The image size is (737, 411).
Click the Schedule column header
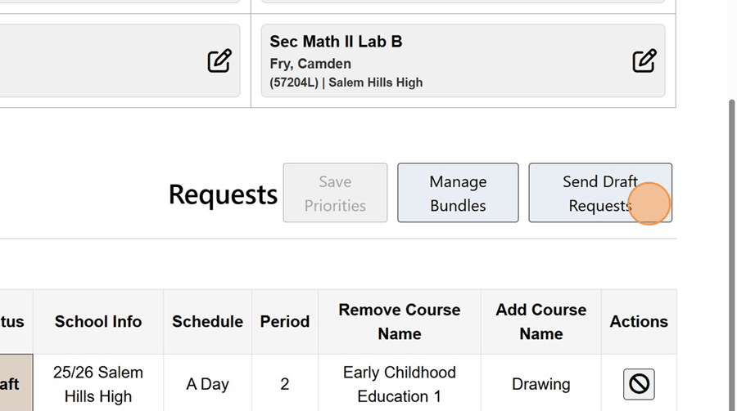pyautogui.click(x=207, y=322)
